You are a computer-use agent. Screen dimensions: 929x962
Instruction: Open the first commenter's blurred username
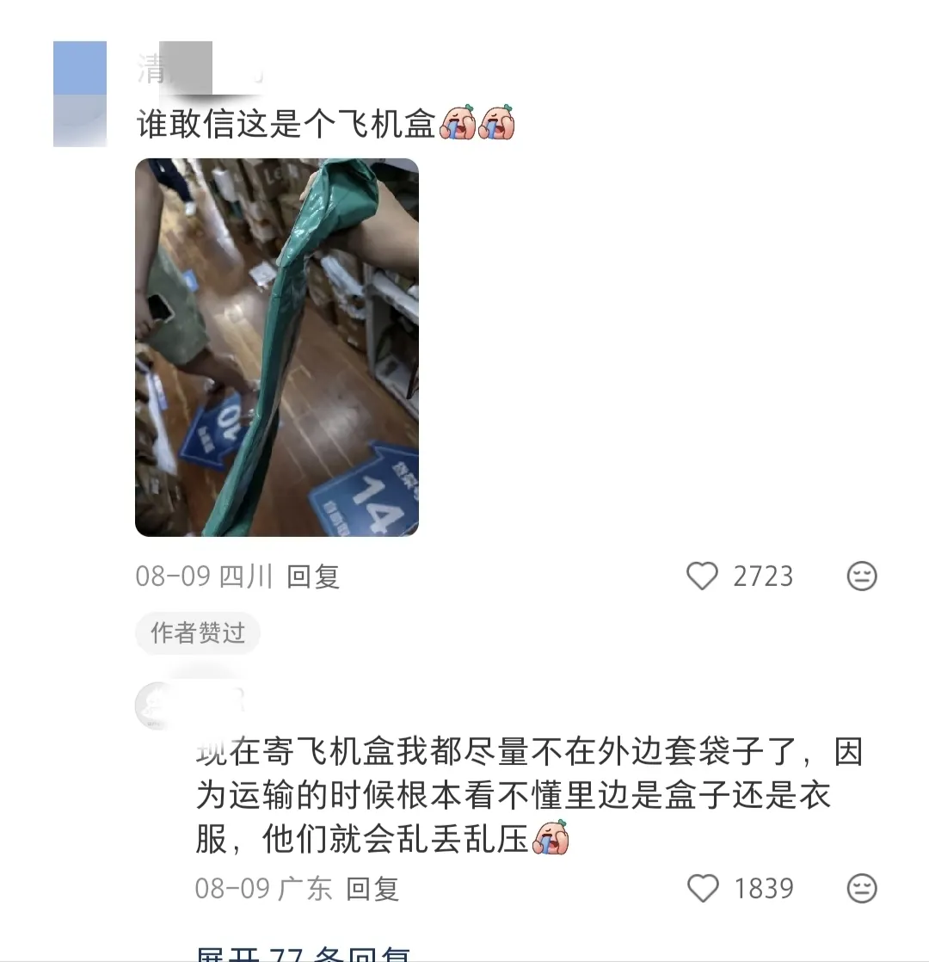coord(200,69)
